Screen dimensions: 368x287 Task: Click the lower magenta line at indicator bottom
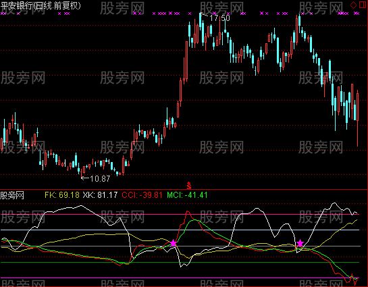[180, 278]
